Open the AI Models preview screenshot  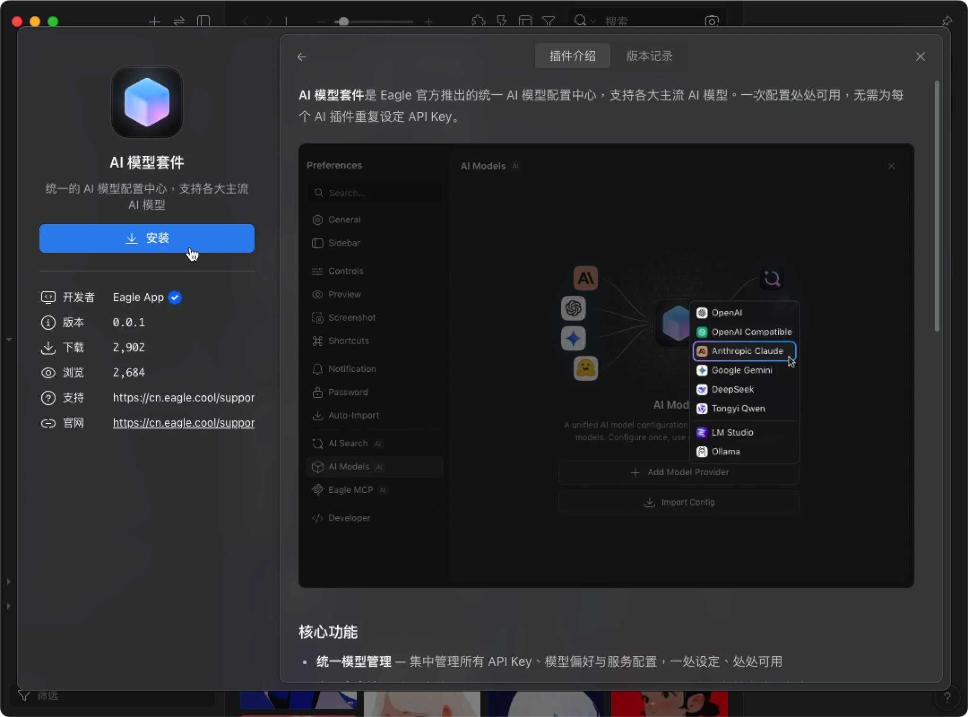tap(606, 365)
